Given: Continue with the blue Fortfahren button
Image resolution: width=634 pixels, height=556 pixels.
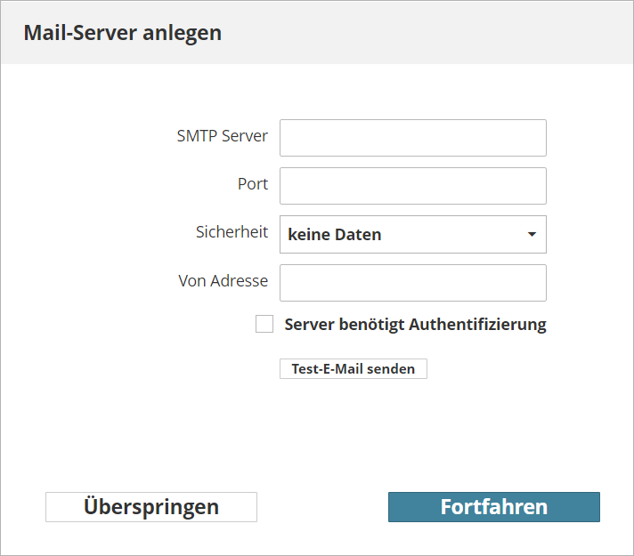Looking at the screenshot, I should [494, 507].
